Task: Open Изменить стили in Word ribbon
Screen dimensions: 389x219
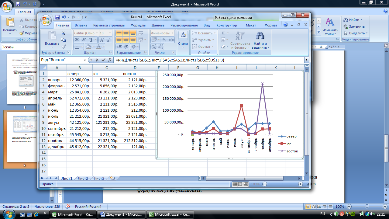Action: (x=330, y=27)
